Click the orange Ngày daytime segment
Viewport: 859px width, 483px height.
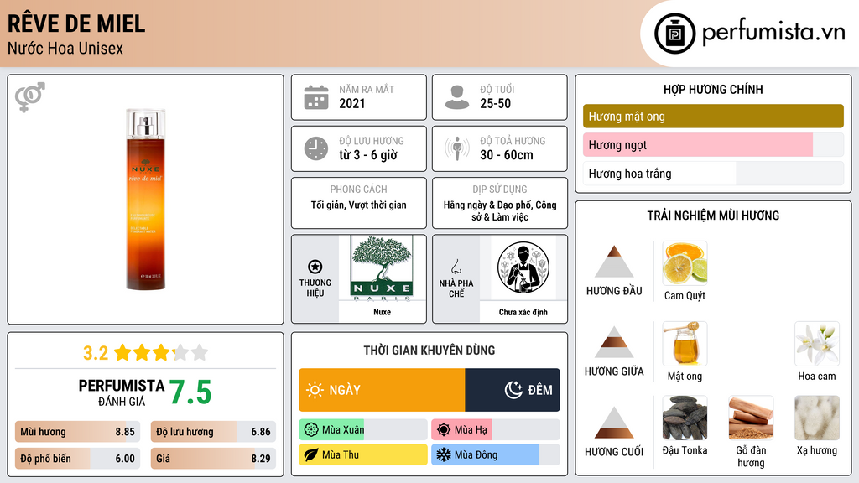[382, 390]
